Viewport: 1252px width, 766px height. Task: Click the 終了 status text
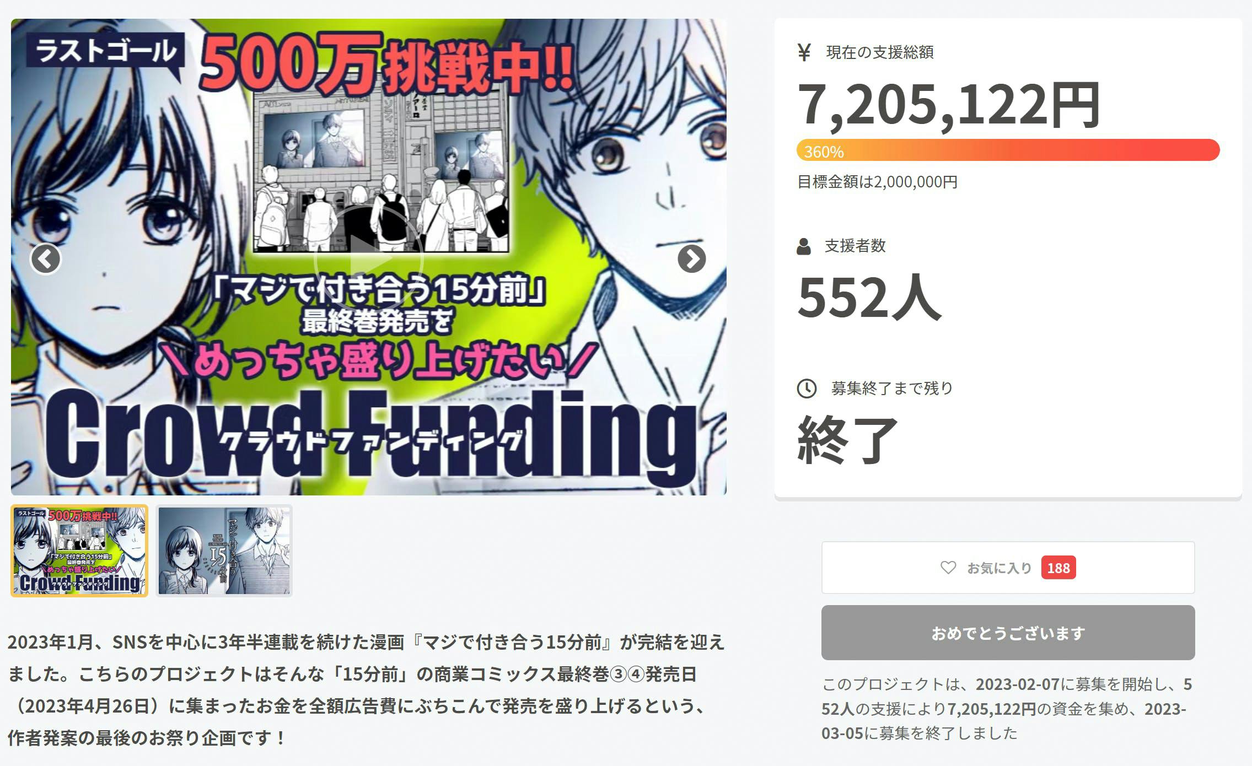point(848,439)
